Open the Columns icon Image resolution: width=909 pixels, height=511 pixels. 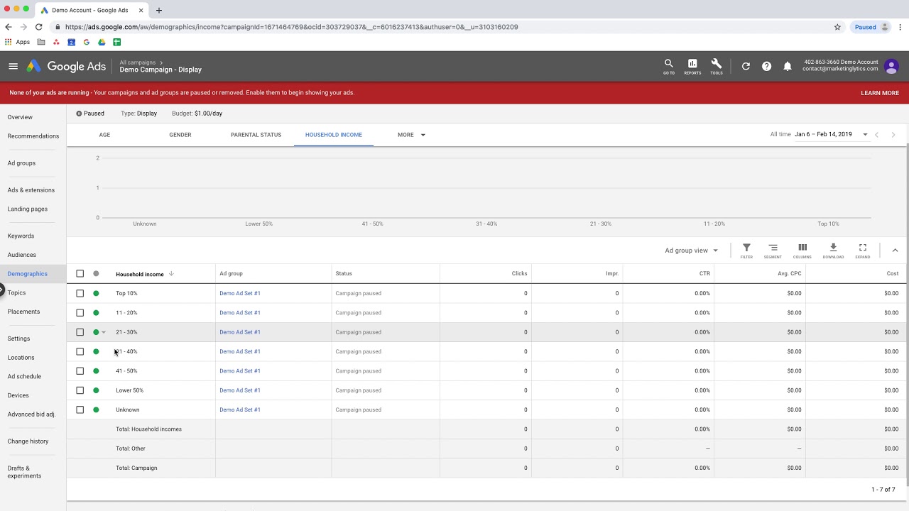point(802,251)
